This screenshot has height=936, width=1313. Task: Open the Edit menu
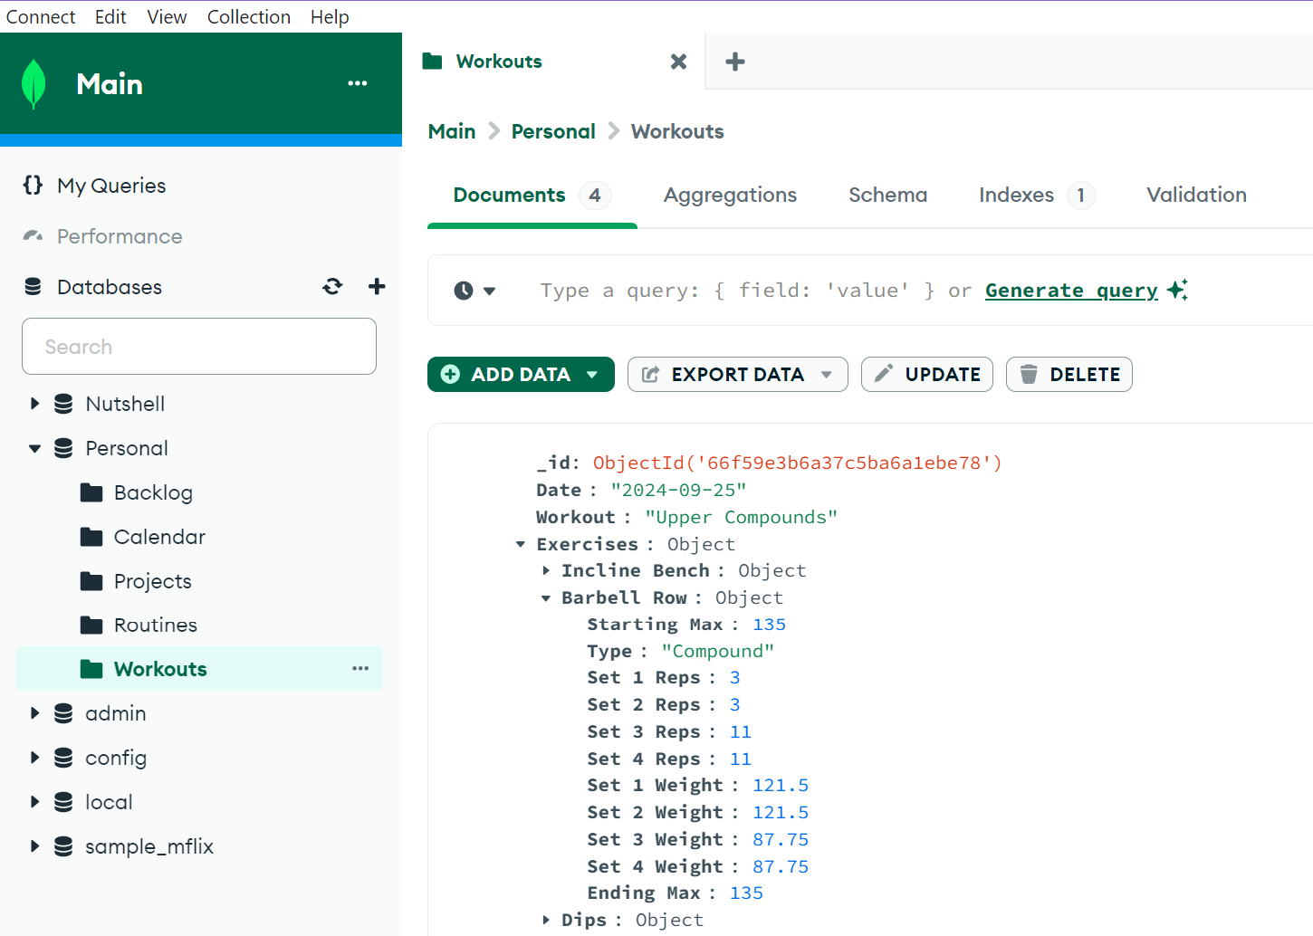click(110, 16)
